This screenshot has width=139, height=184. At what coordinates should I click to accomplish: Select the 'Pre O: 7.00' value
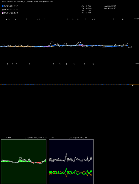coord(86,6)
